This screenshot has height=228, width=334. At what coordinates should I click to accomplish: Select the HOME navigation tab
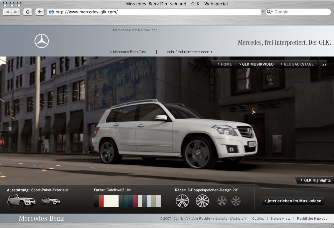tap(225, 64)
